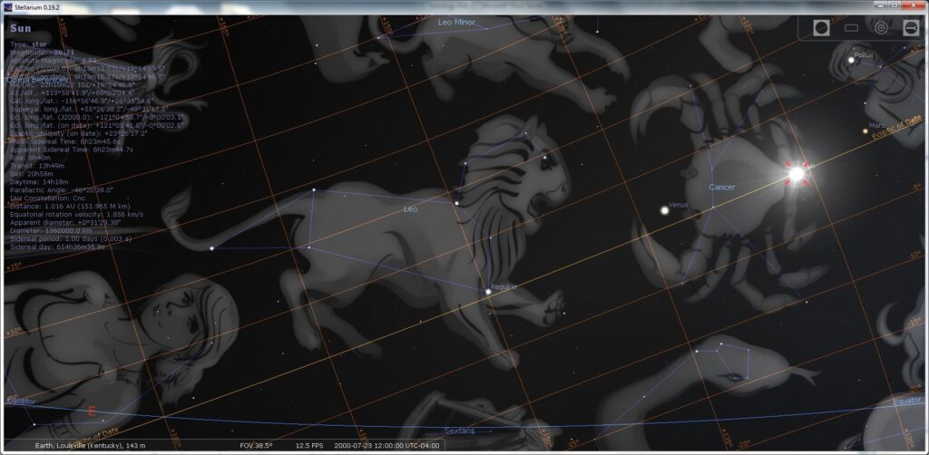Click the date 2000-07-23 12:00:00 UTC-04:00
929x455 pixels.
pos(386,445)
